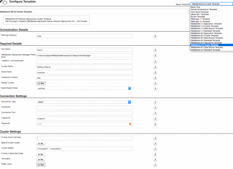Choose WebSphere 8.5 Data Source Template
This screenshot has height=169, width=233.
click(x=211, y=47)
